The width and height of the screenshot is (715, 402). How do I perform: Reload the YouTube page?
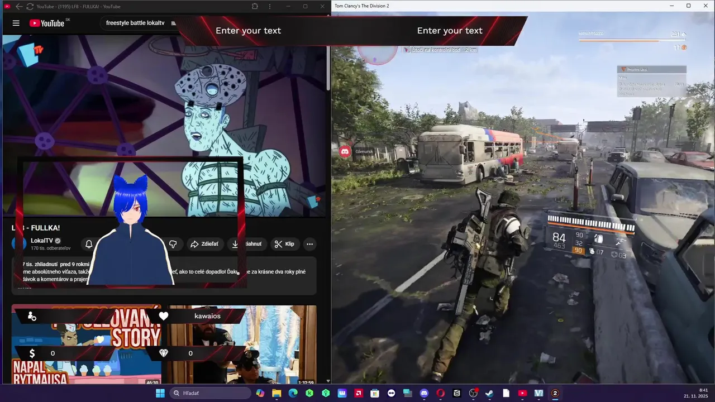pyautogui.click(x=30, y=6)
